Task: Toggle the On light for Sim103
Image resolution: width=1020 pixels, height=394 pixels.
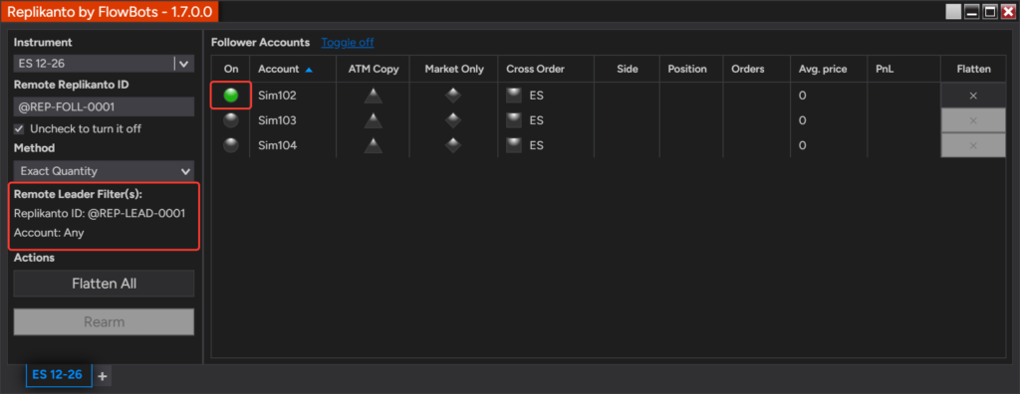Action: pos(231,120)
